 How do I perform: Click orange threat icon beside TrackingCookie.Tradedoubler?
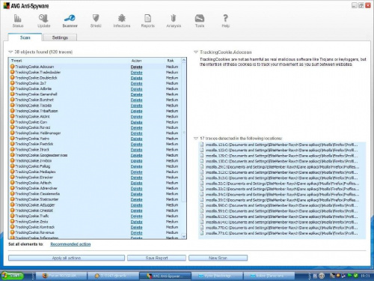point(12,72)
